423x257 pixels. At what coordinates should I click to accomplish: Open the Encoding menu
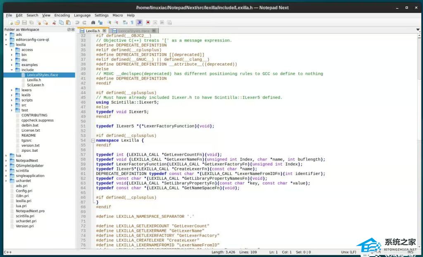(62, 15)
